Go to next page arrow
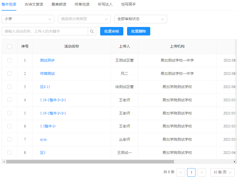The height and width of the screenshot is (179, 238). 202,172
